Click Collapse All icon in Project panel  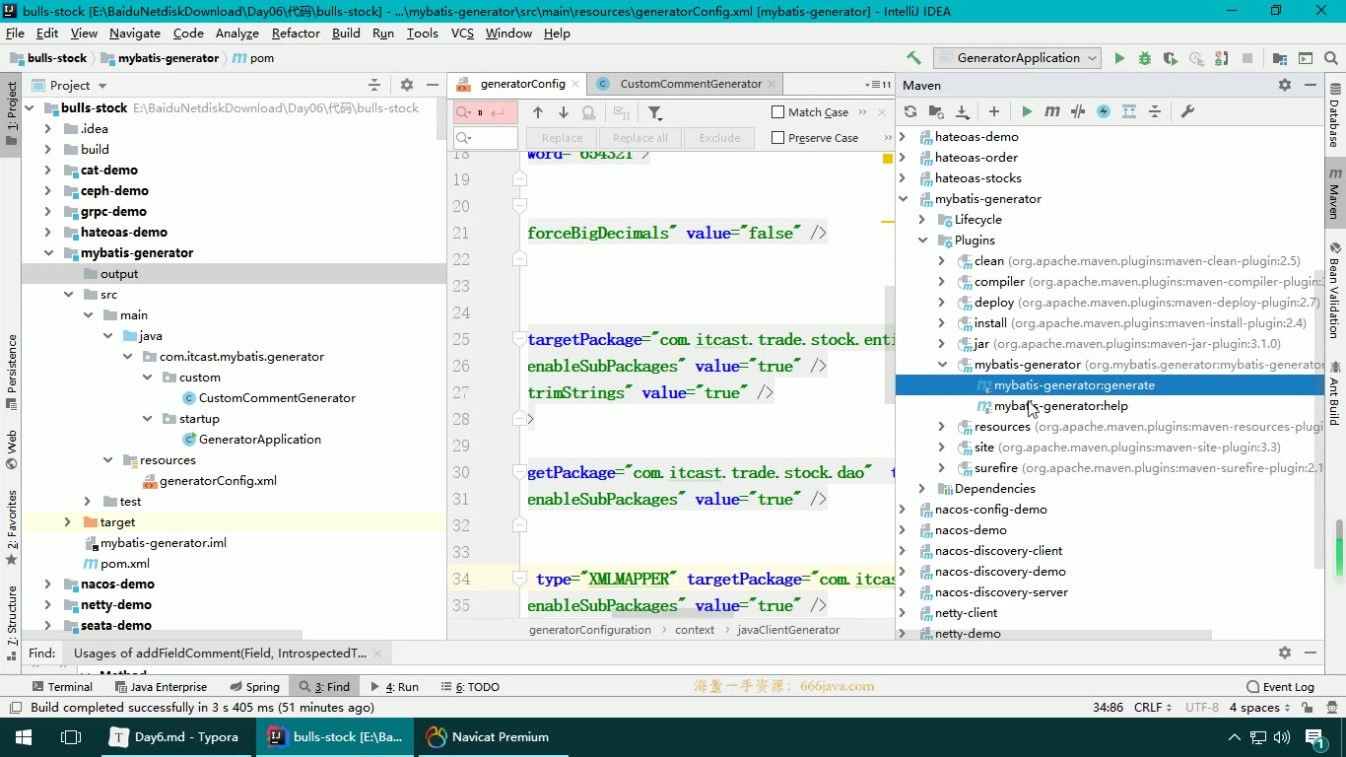click(374, 85)
